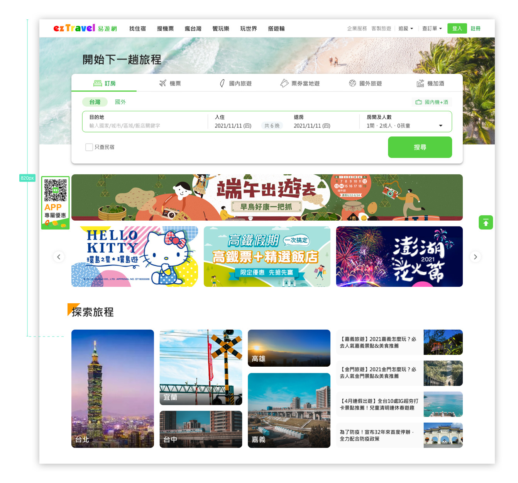
Task: Select the airplane icon for 機票
Action: [163, 83]
